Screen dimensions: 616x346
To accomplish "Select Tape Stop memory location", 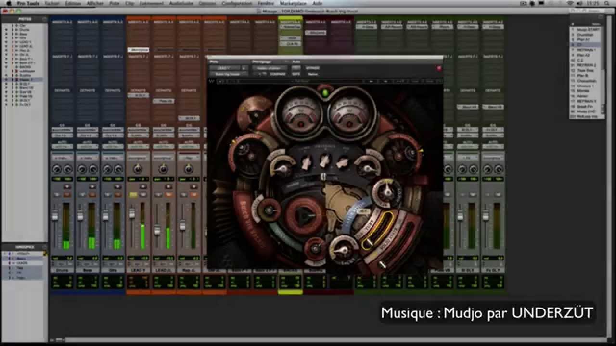I will (x=586, y=70).
